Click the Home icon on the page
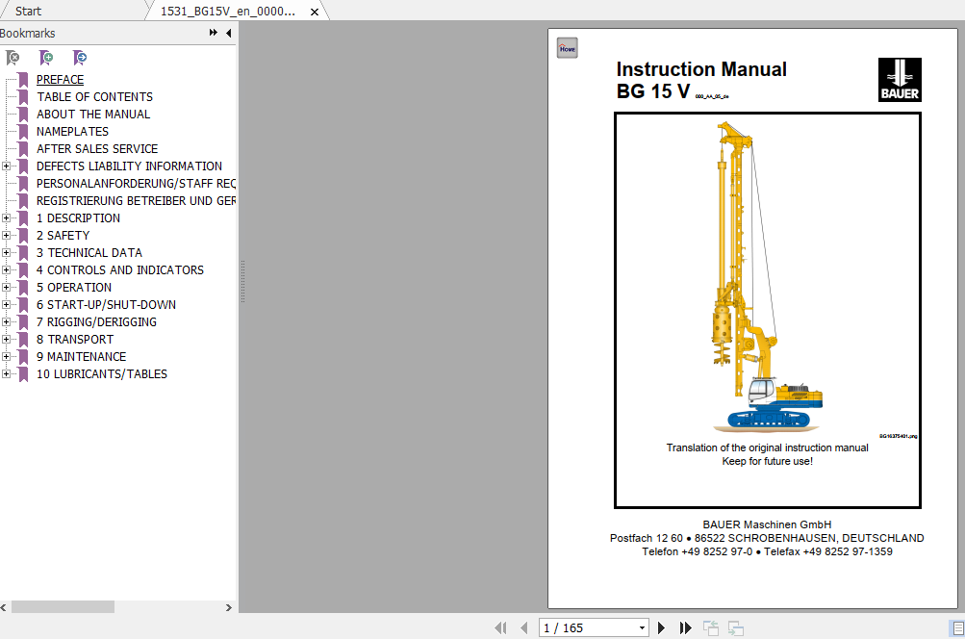965x639 pixels. (x=568, y=49)
